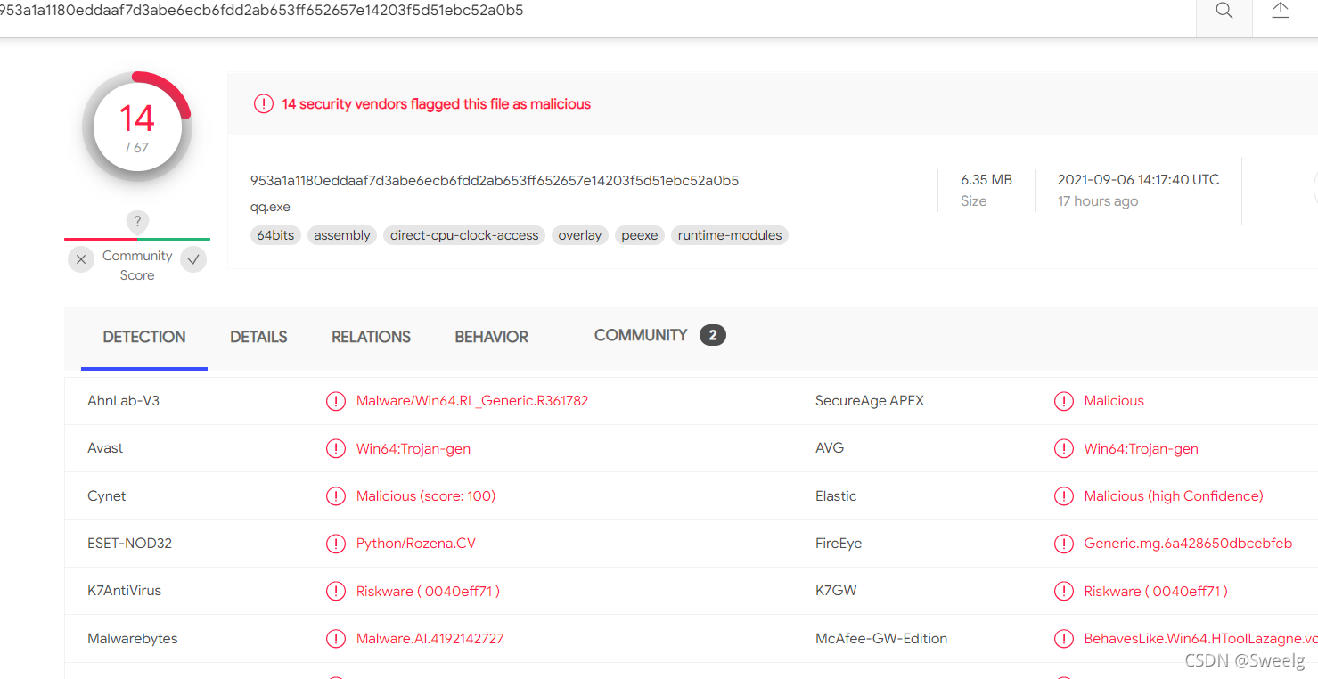
Task: Click the alert icon in FireEye row
Action: pos(1064,544)
